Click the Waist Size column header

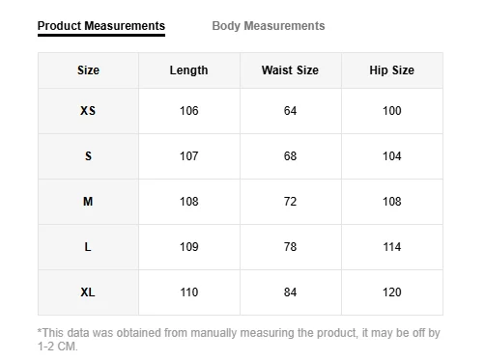(x=290, y=70)
